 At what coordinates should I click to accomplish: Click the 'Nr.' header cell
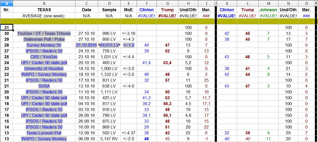coord(7,10)
